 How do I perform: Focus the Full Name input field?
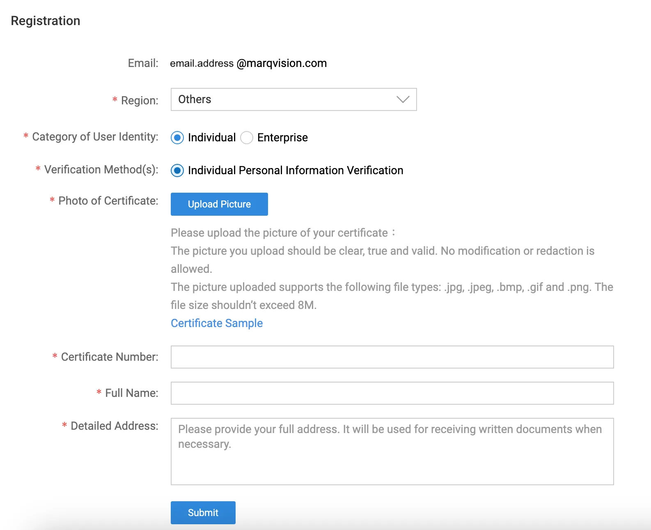click(x=392, y=393)
